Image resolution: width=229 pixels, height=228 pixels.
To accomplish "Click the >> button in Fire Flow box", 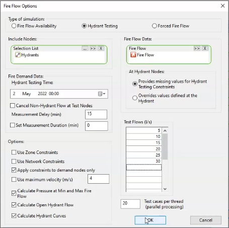I will (x=197, y=48).
